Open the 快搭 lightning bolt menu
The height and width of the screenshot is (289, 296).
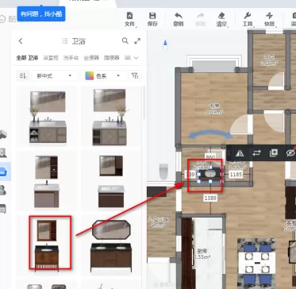coord(269,19)
